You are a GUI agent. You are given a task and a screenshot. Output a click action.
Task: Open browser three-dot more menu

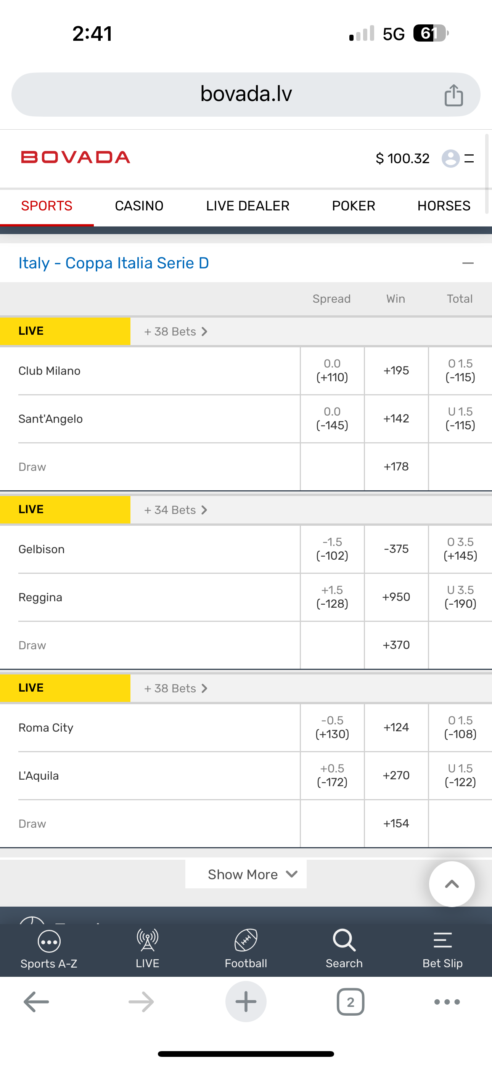447,1002
